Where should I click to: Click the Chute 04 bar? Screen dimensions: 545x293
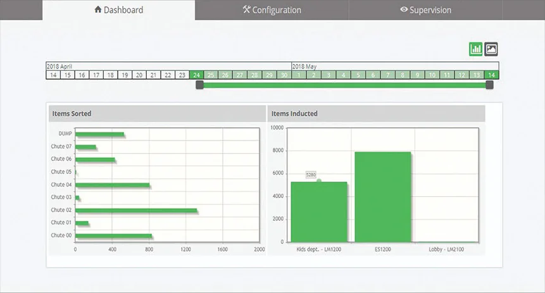[112, 185]
